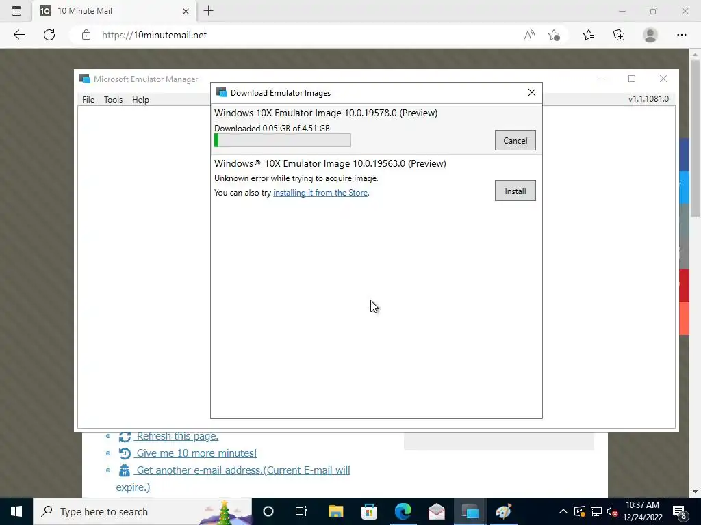Go back in the Edge browser
This screenshot has height=525, width=701.
pyautogui.click(x=18, y=35)
